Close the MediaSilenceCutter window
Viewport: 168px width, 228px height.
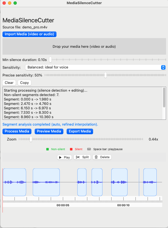[4, 3]
